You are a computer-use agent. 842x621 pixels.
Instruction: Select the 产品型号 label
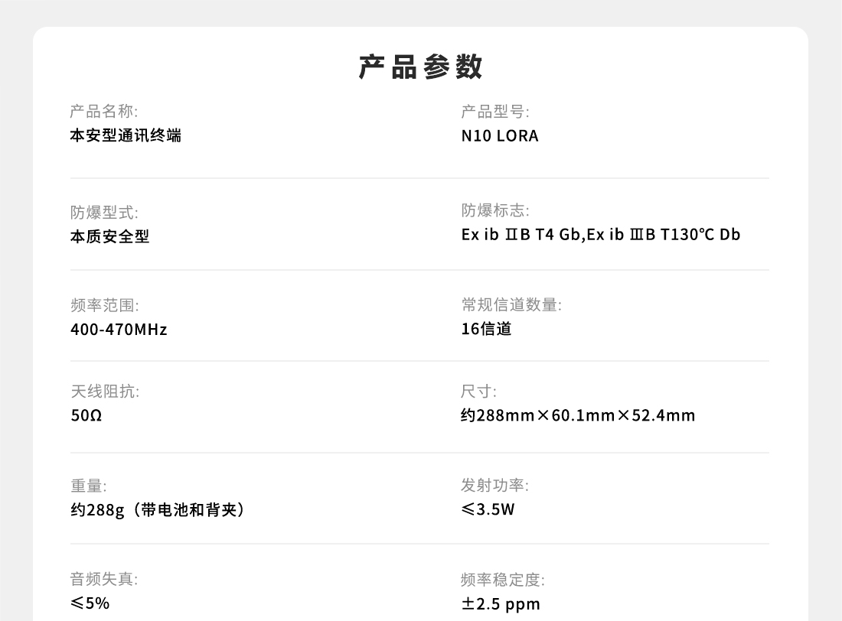(x=495, y=112)
